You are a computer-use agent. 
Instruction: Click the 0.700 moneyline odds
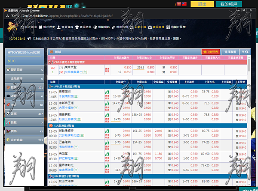[x=158, y=158]
